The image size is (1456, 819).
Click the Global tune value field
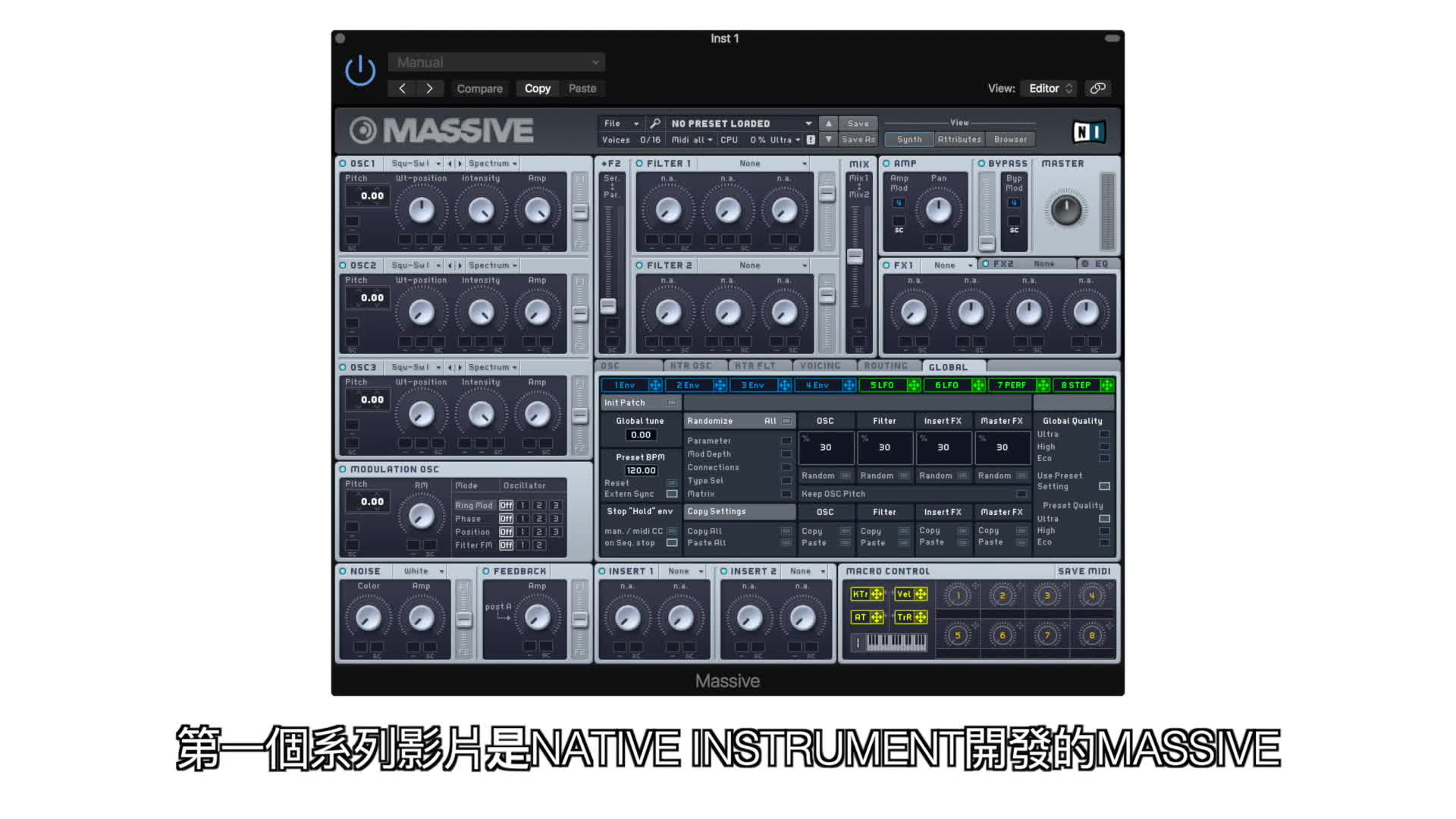(x=641, y=435)
